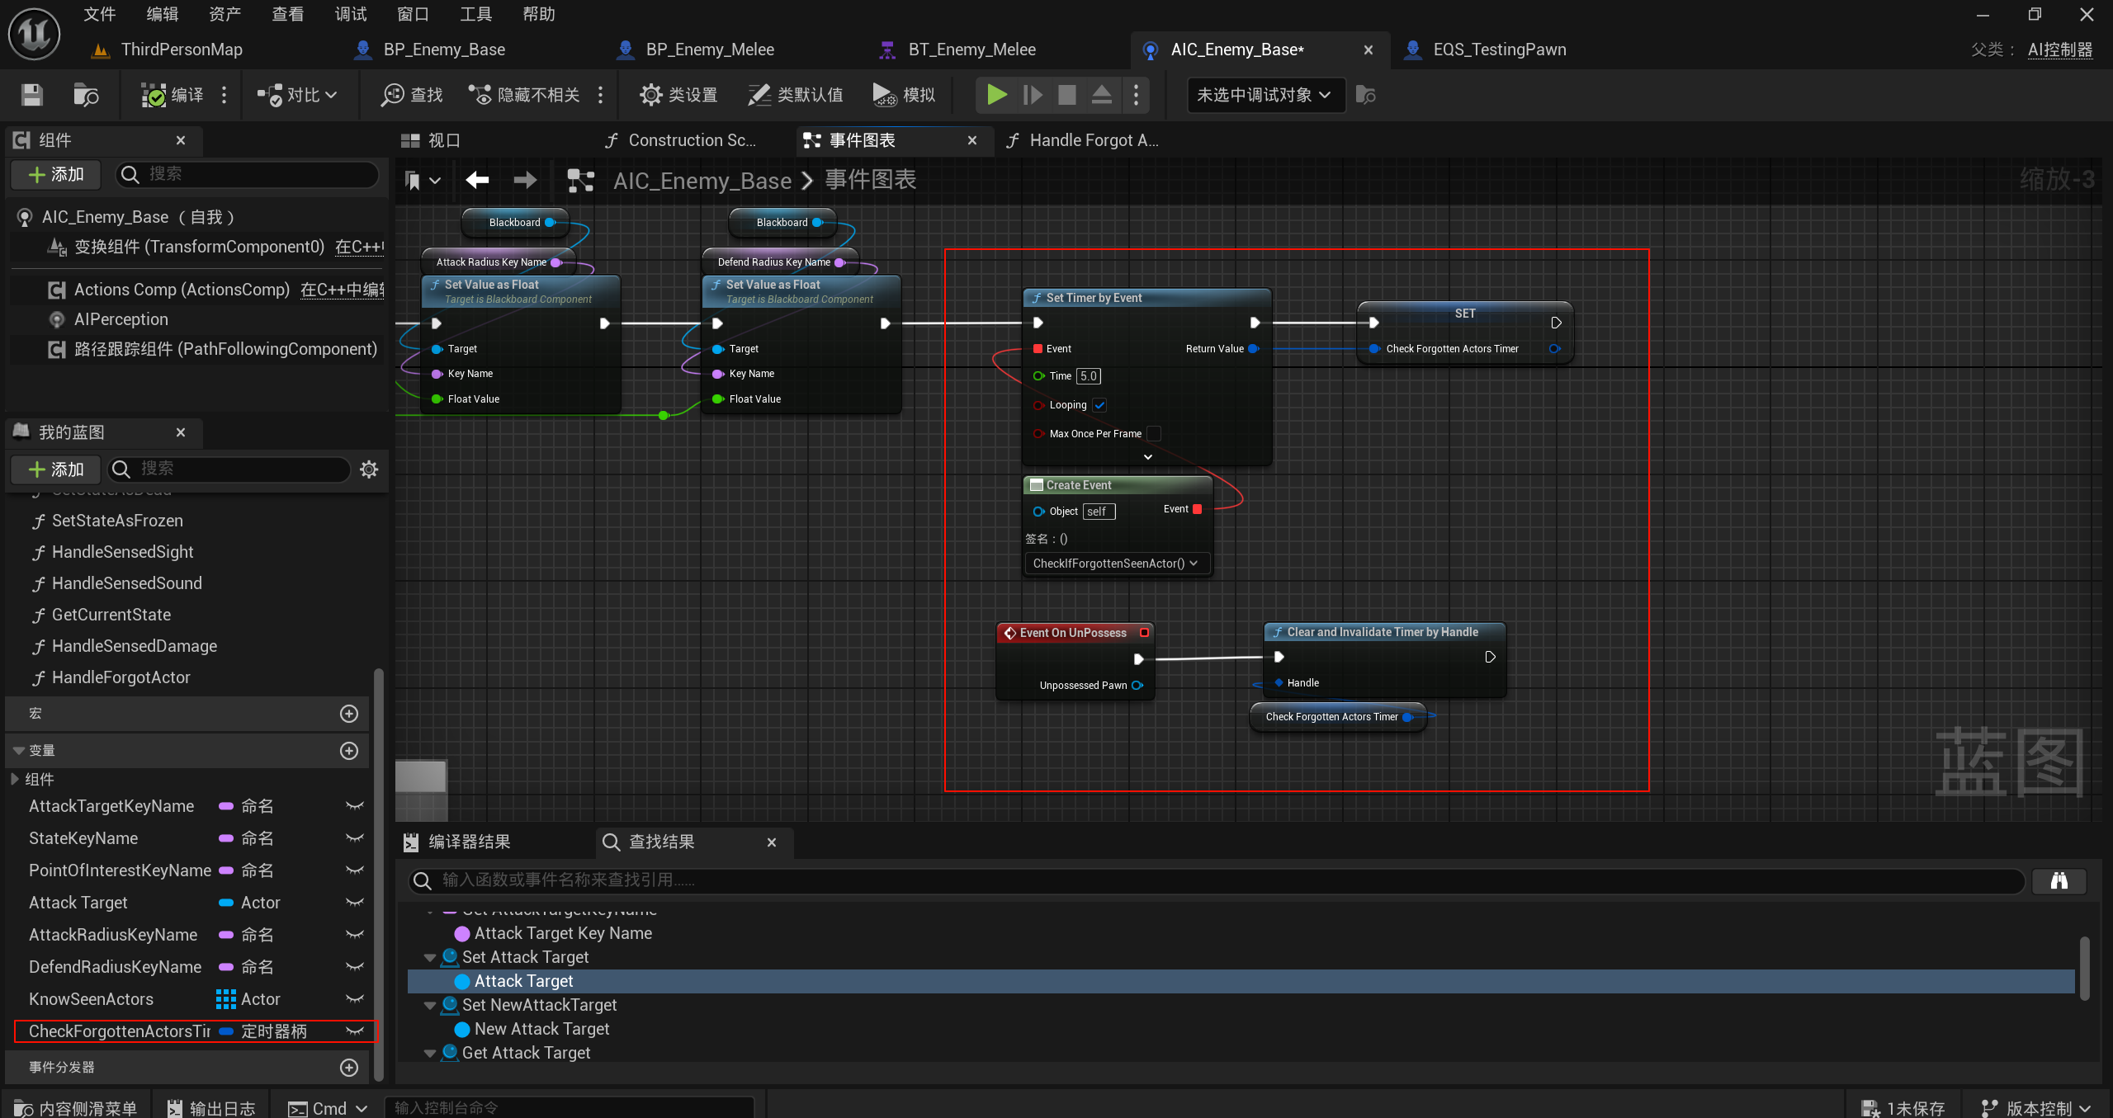Image resolution: width=2113 pixels, height=1118 pixels.
Task: Toggle visibility eye for Attack Target variable
Action: coord(355,903)
